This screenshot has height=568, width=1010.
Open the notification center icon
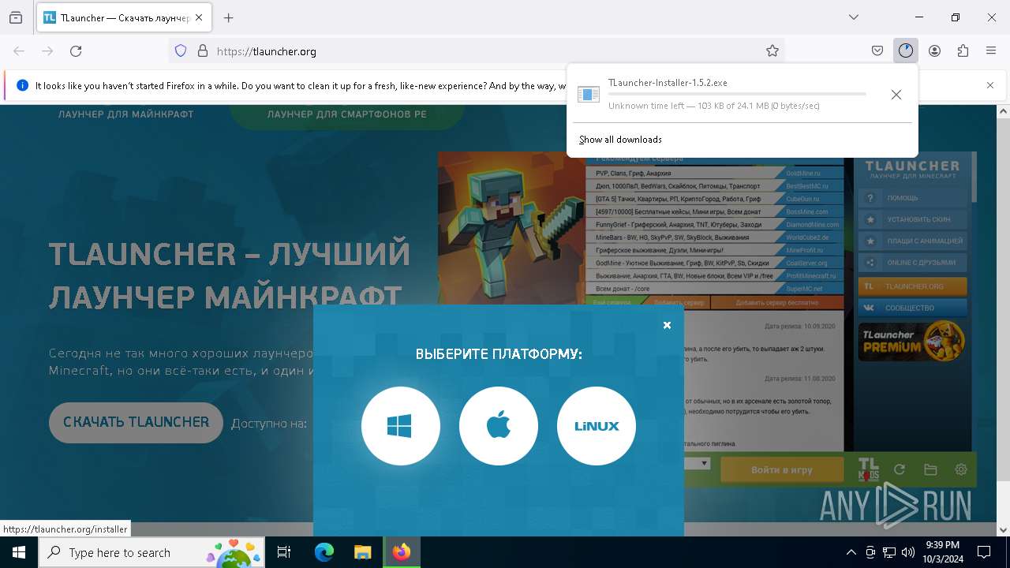coord(984,552)
